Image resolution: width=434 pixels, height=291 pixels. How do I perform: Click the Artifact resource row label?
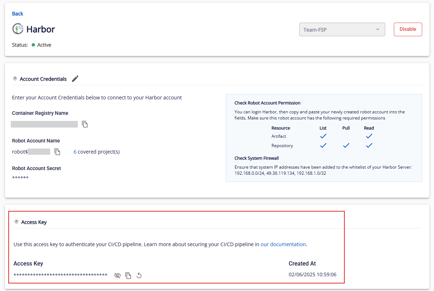tap(279, 136)
